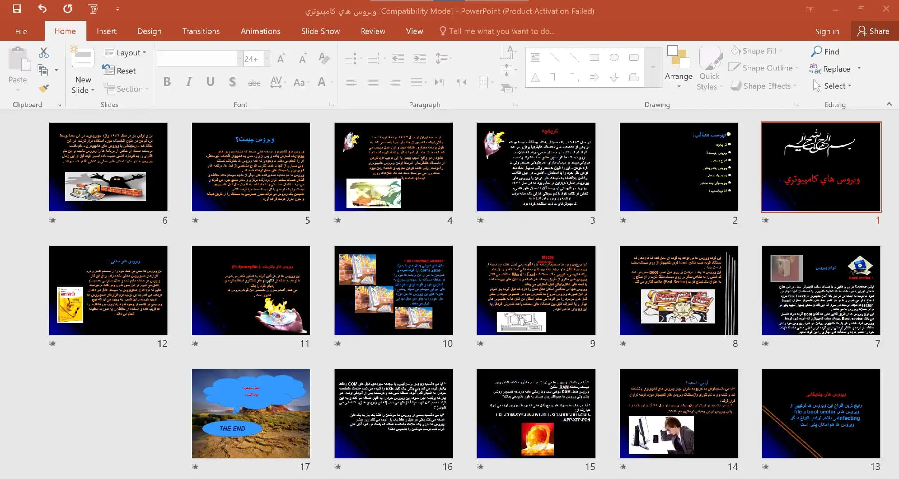This screenshot has height=479, width=899.
Task: Click the Save icon in the quick access toolbar
Action: tap(17, 9)
